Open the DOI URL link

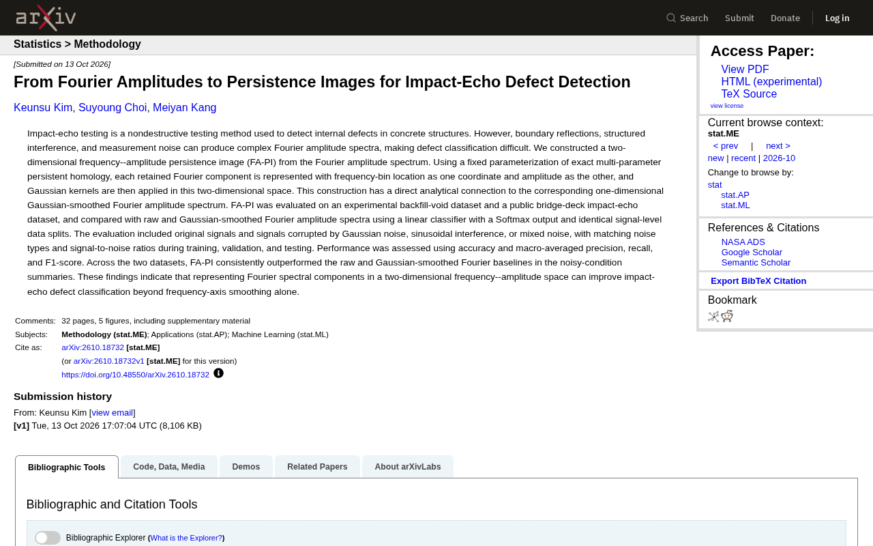[x=135, y=375]
